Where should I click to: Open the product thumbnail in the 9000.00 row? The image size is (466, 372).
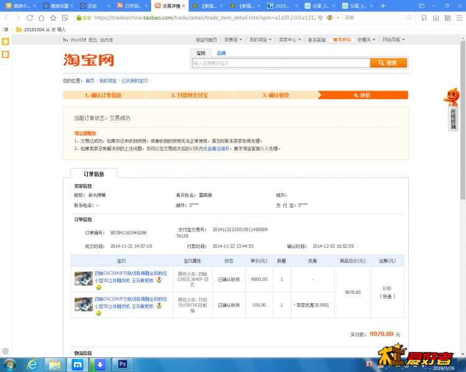[x=83, y=279]
